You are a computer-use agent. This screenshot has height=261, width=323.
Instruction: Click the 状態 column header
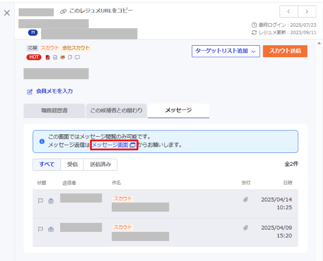tap(42, 183)
